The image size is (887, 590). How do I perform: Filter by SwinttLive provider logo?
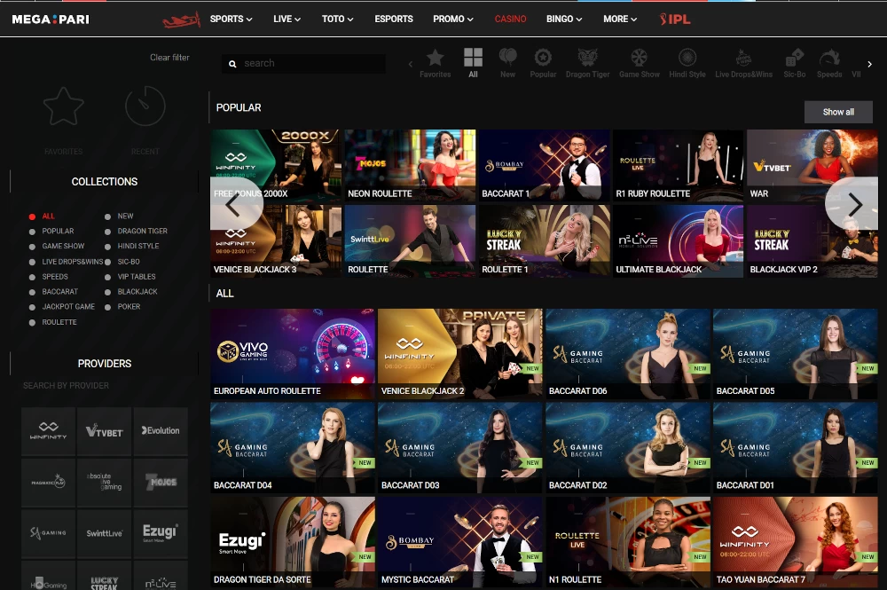click(x=104, y=533)
